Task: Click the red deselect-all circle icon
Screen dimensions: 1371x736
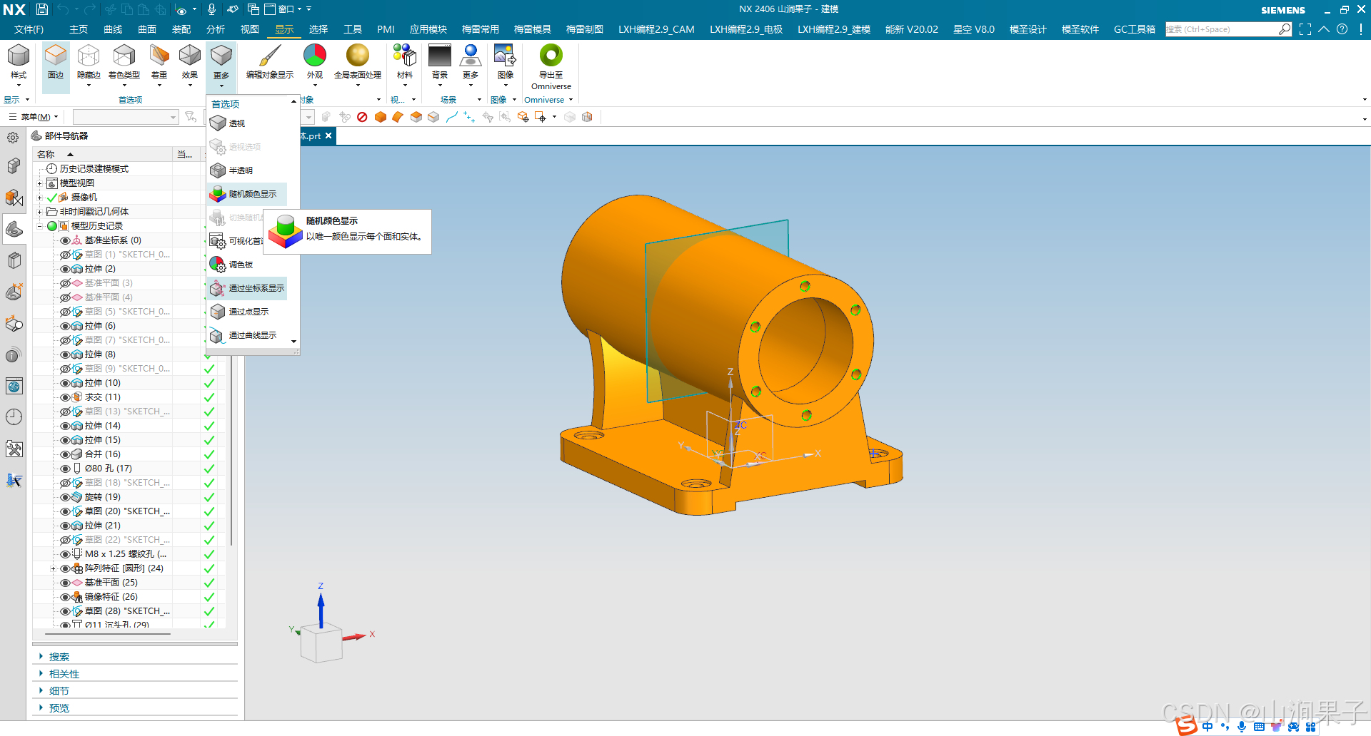Action: point(362,117)
